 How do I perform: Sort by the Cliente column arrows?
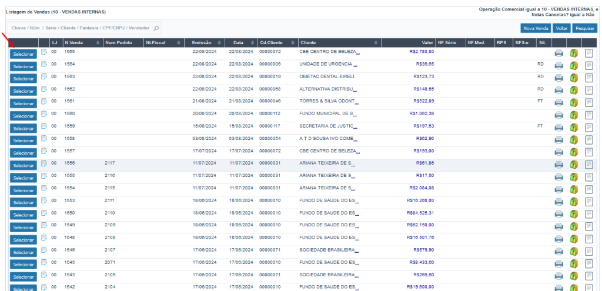point(376,43)
